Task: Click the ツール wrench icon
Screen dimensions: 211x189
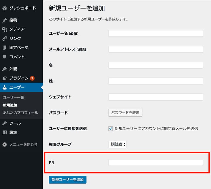Action: [4, 123]
